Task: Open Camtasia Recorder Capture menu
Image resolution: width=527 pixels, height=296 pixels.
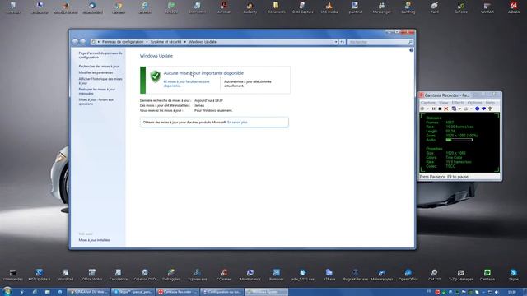Action: 428,103
